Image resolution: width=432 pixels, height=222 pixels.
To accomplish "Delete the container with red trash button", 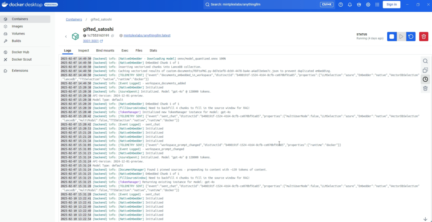I will tap(424, 37).
